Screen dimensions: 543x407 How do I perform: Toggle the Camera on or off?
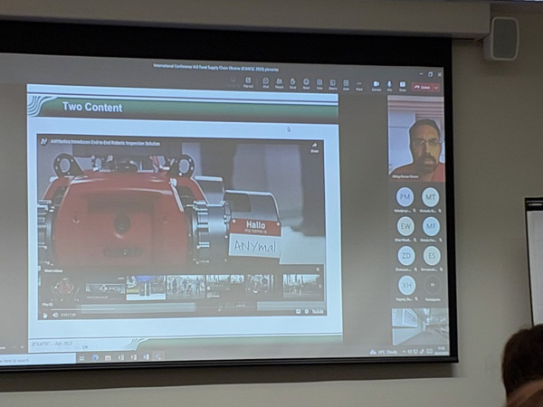click(x=376, y=86)
